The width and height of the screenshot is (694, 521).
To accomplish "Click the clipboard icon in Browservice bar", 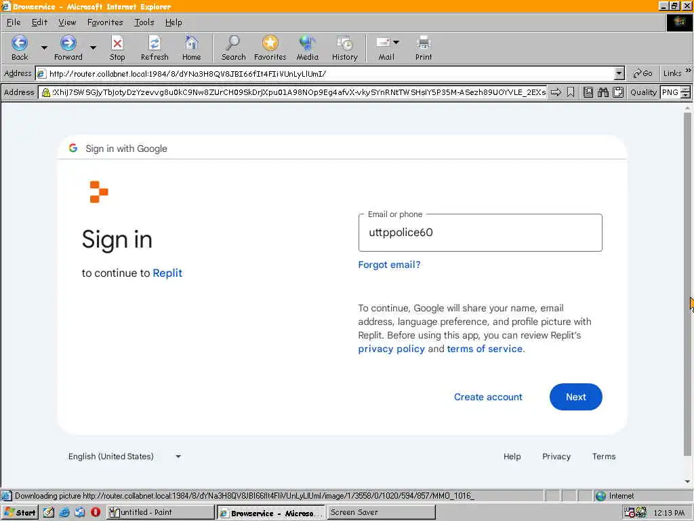I will point(618,92).
